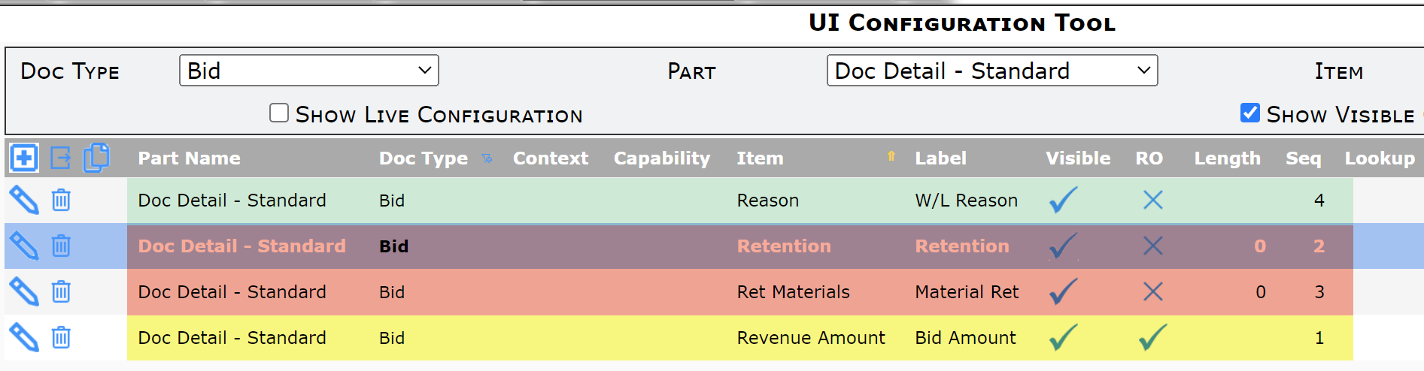
Task: Delete the Revenue Amount row trash icon
Action: coord(61,337)
